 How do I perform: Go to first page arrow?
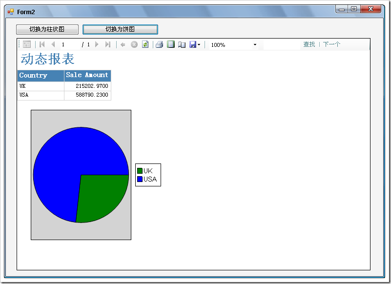pyautogui.click(x=42, y=44)
